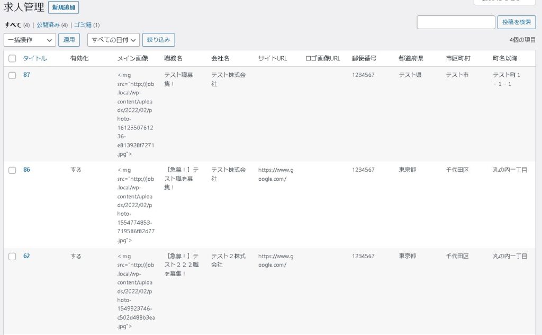The width and height of the screenshot is (542, 335).
Task: Click the 適用 apply button
Action: pyautogui.click(x=69, y=40)
